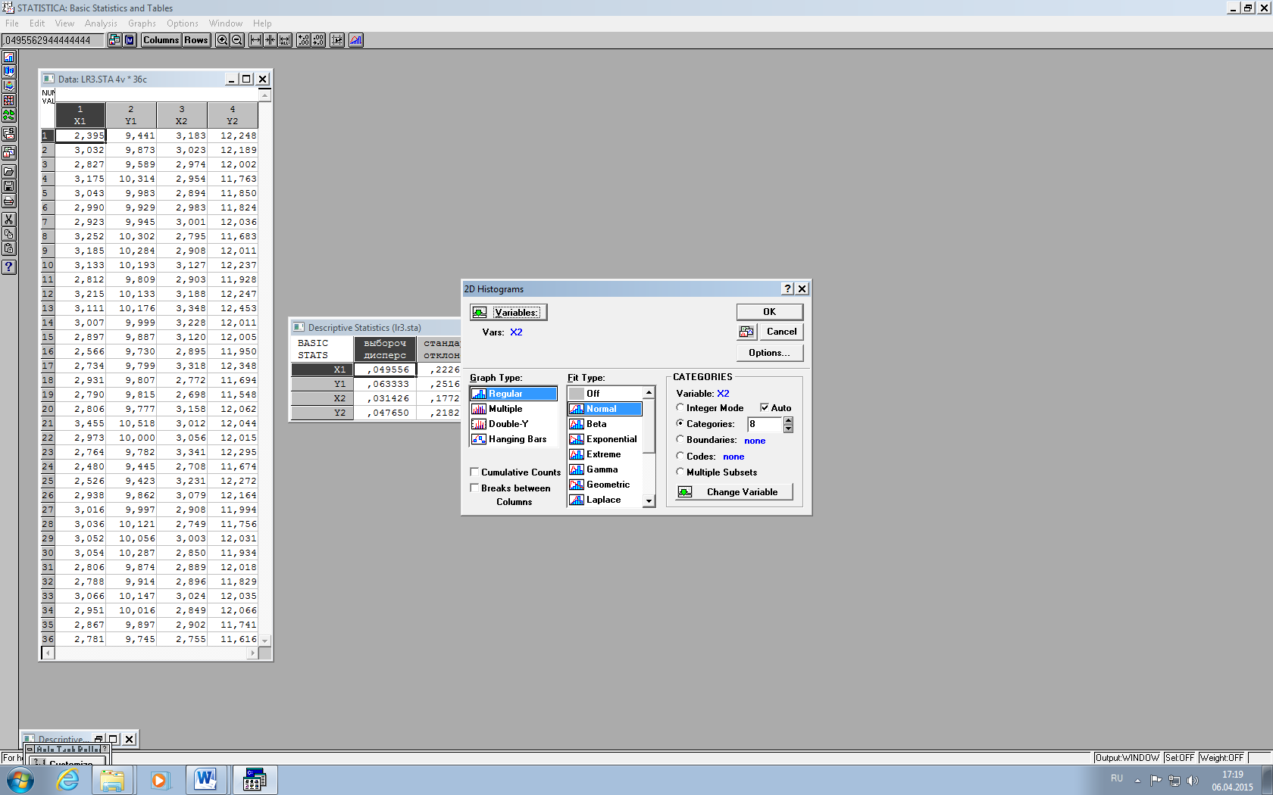The height and width of the screenshot is (795, 1273).
Task: Open the Graphs menu
Action: click(x=142, y=23)
